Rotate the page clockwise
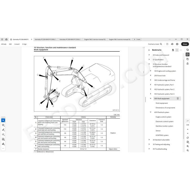 tap(188, 138)
